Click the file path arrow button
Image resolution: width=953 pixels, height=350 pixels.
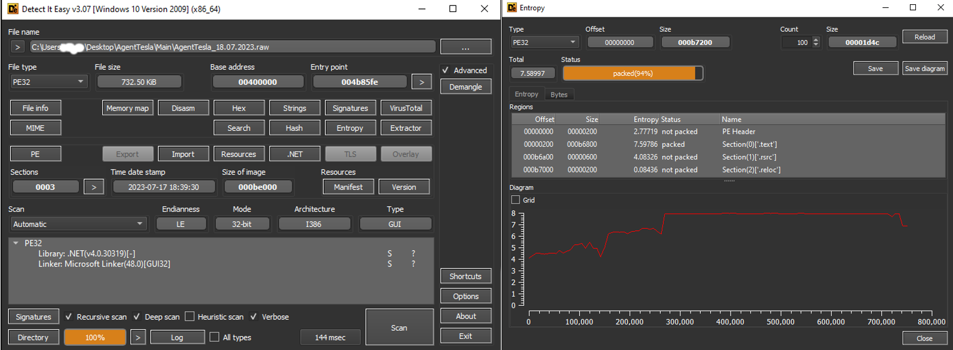(x=17, y=47)
